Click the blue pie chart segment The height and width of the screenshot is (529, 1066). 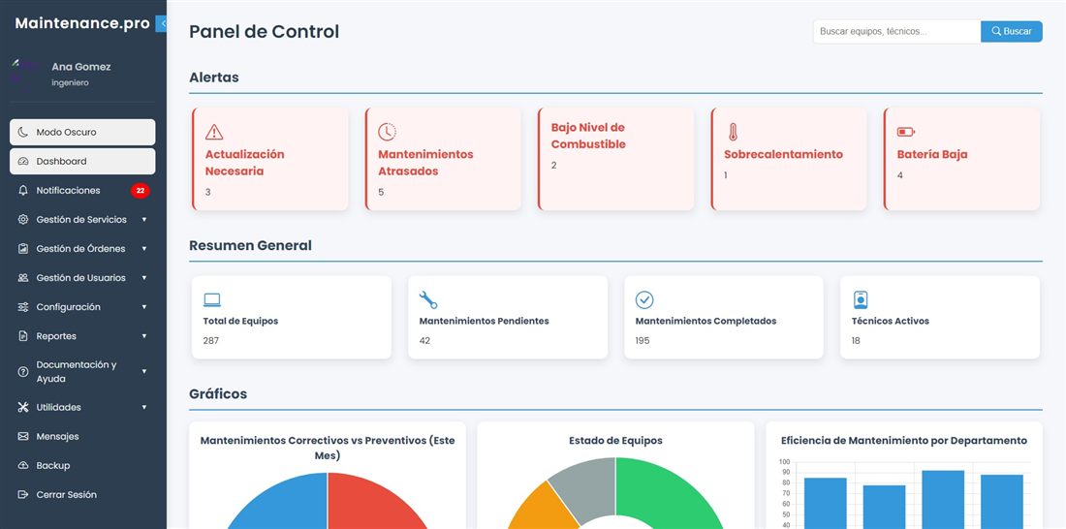[286, 505]
